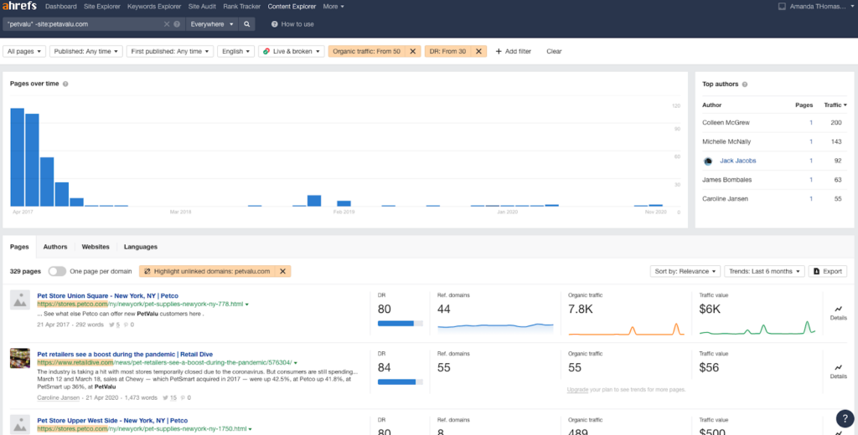Click the DR: From 30 filter

[447, 51]
